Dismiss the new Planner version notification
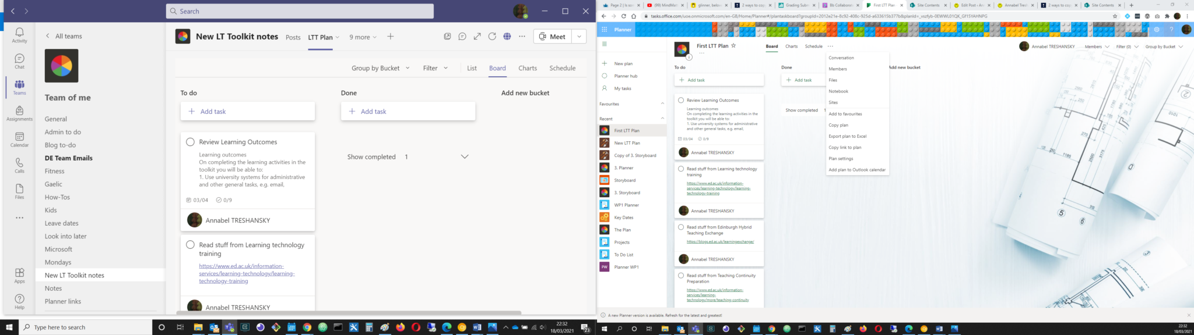1194x335 pixels. pyautogui.click(x=1189, y=315)
